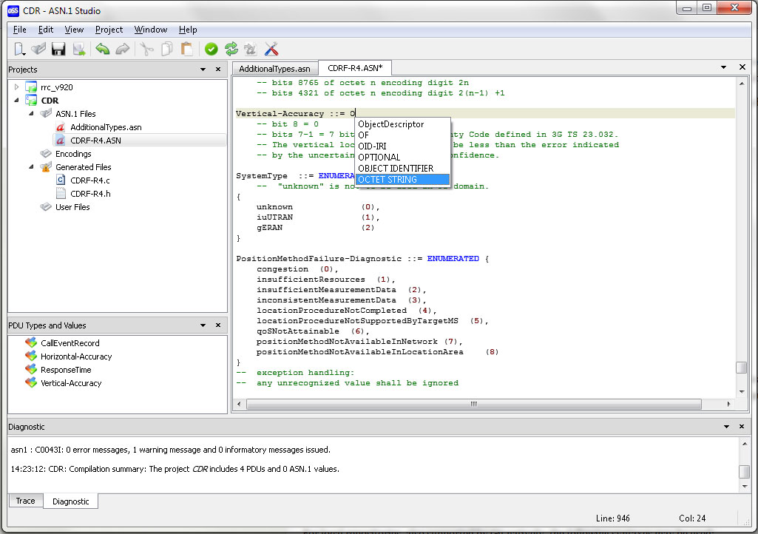Screen dimensions: 758x534
Task: Click the Horizontal-Accuracy PDU icon
Action: tap(31, 356)
